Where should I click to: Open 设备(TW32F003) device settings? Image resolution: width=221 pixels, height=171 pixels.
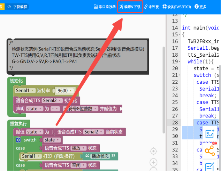[177, 7]
